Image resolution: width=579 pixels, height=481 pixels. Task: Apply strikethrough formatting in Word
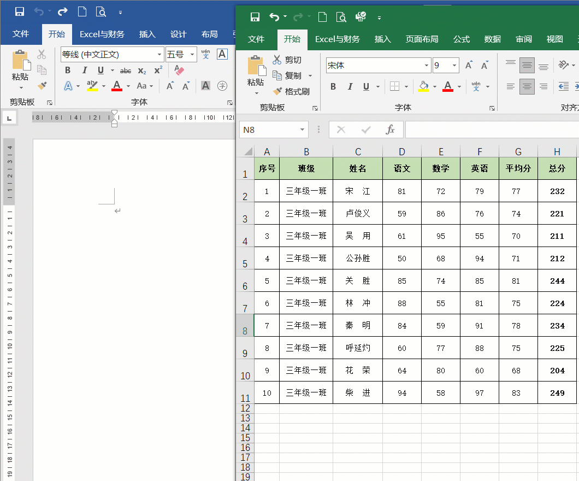[126, 71]
